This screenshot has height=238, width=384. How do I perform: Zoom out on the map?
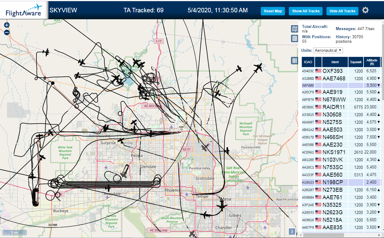pos(7,32)
